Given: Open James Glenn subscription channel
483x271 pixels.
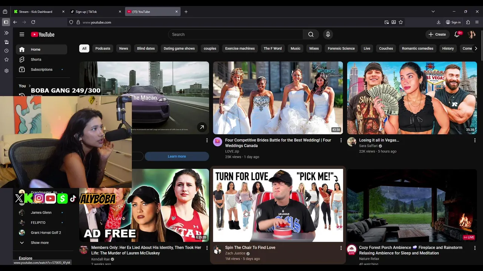Looking at the screenshot, I should tap(42, 213).
